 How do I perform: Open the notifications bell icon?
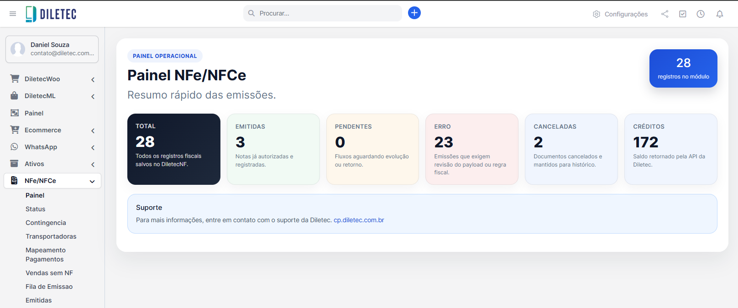[x=720, y=14]
